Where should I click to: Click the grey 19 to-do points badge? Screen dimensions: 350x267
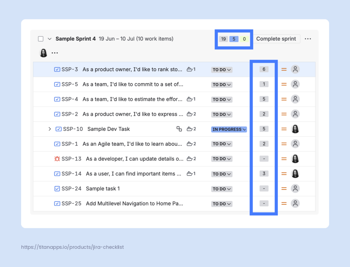(x=224, y=39)
